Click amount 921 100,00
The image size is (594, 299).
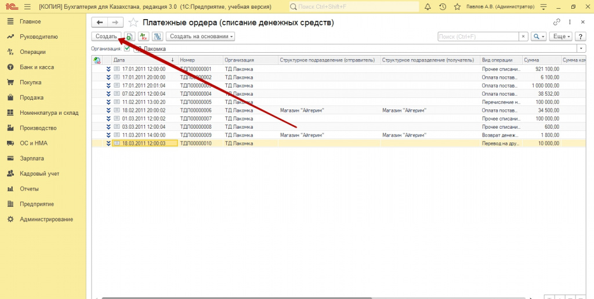tap(548, 70)
